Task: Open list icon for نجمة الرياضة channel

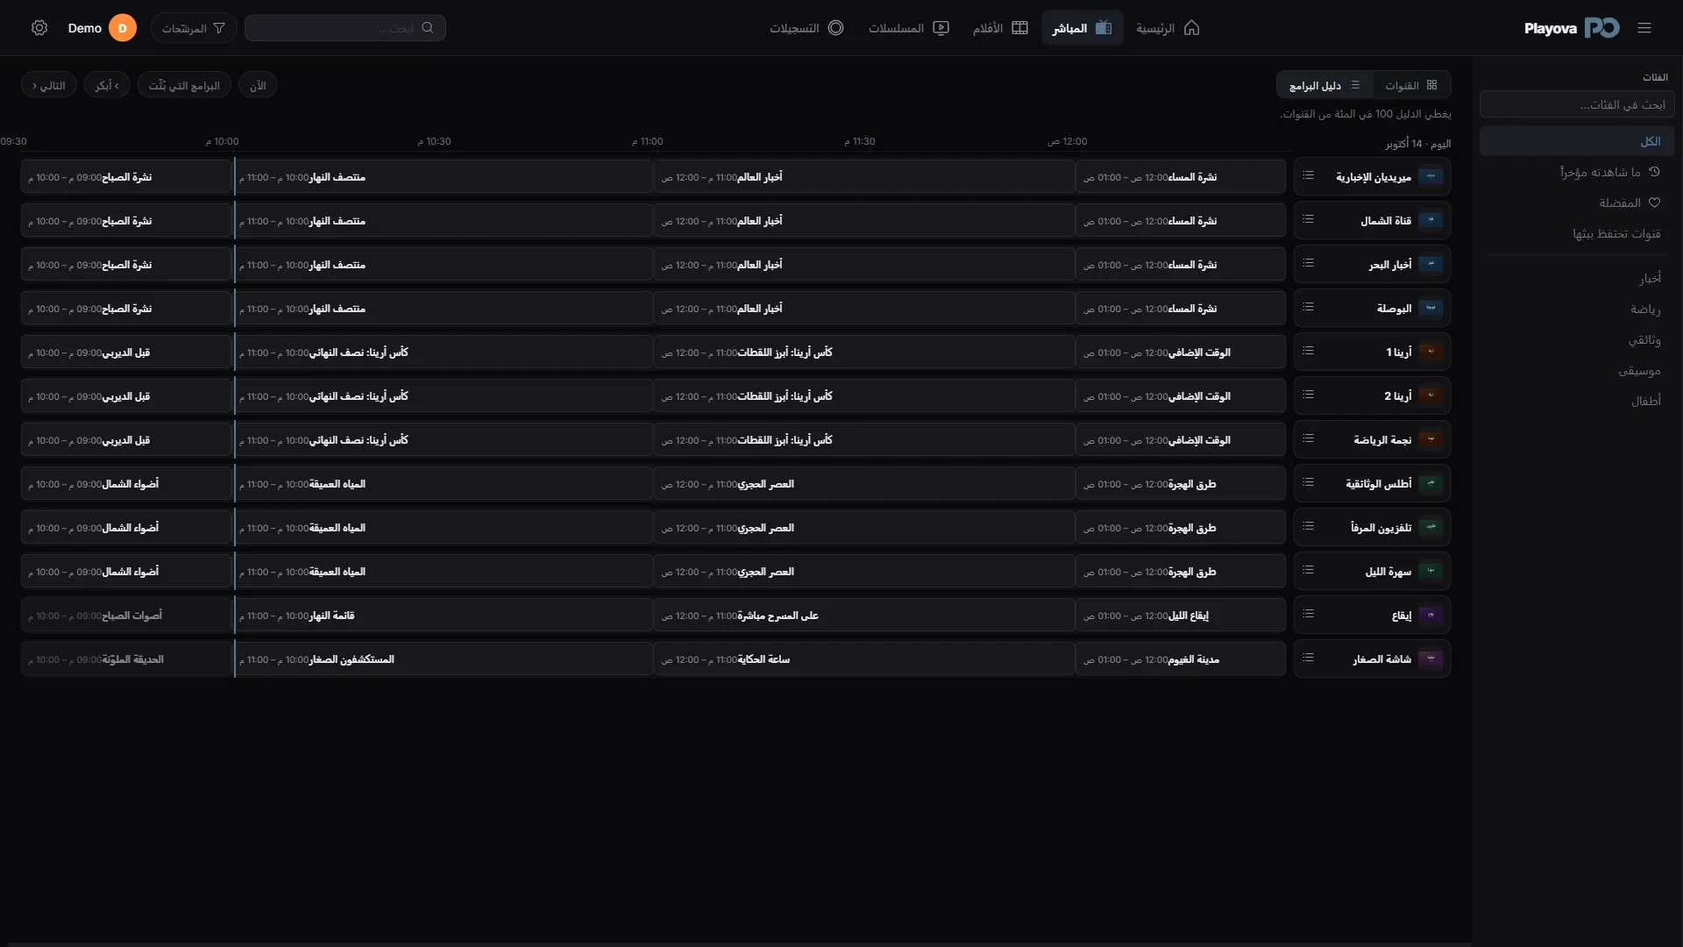Action: click(1308, 439)
